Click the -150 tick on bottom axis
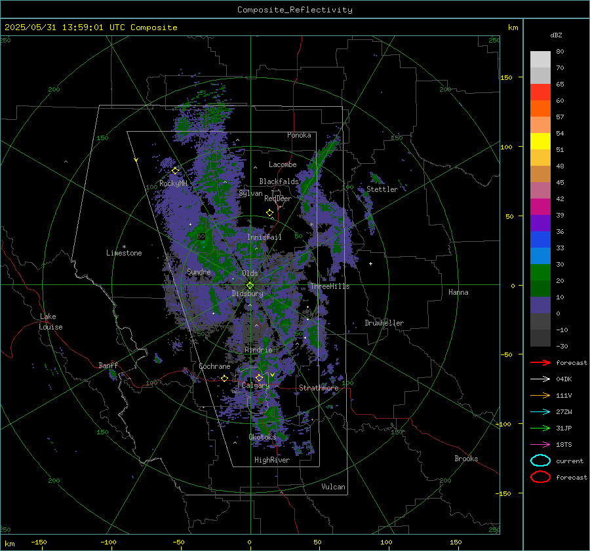590x551 pixels. pyautogui.click(x=39, y=542)
